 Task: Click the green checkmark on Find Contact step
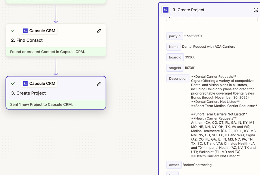pyautogui.click(x=13, y=31)
